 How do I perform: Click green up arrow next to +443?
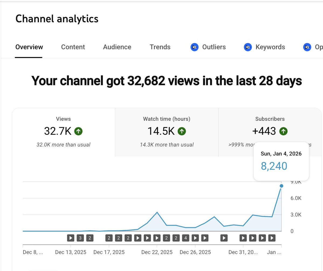(x=283, y=131)
